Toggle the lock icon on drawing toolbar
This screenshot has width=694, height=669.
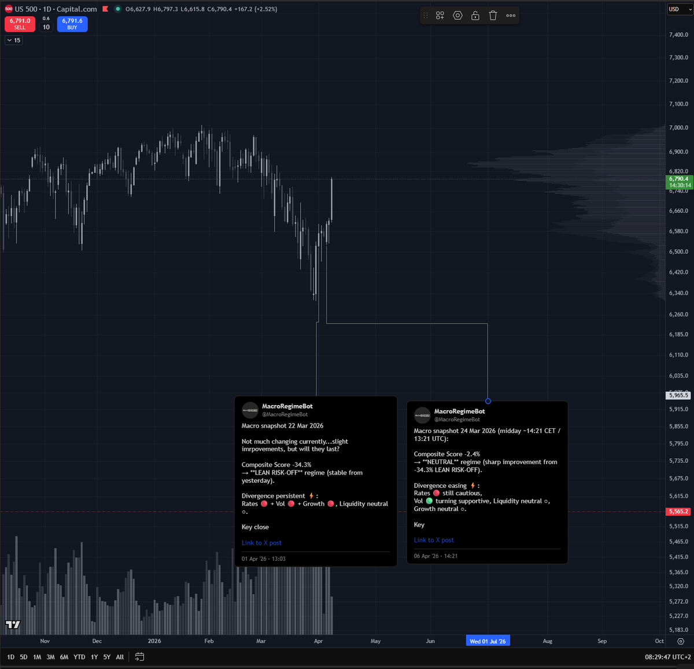tap(475, 16)
